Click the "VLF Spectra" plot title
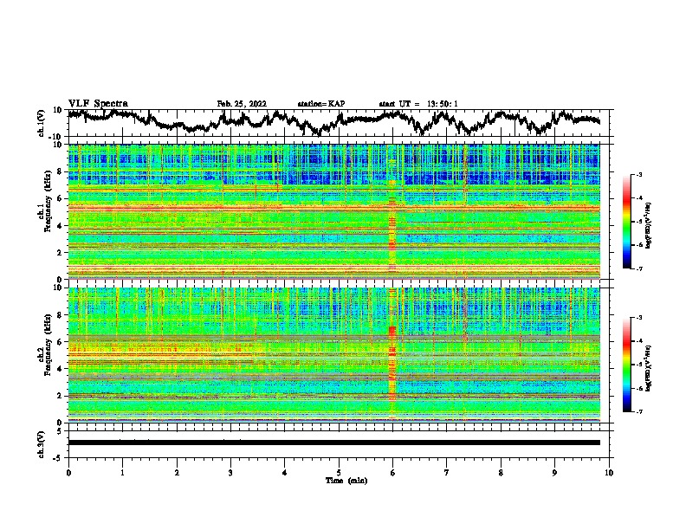The height and width of the screenshot is (530, 686). point(98,104)
